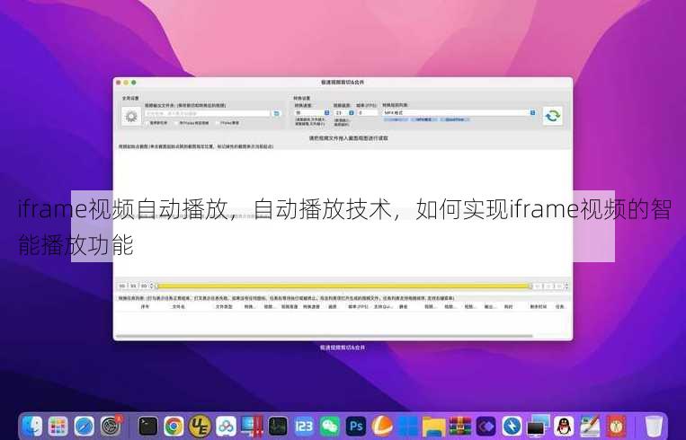The height and width of the screenshot is (440, 686).
Task: Click the yellow timeline progress bar
Action: (x=343, y=286)
